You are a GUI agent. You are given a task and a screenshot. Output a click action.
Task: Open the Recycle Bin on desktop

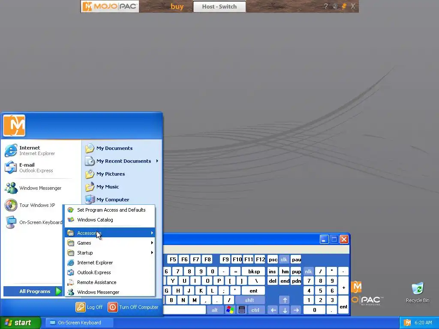tap(418, 292)
